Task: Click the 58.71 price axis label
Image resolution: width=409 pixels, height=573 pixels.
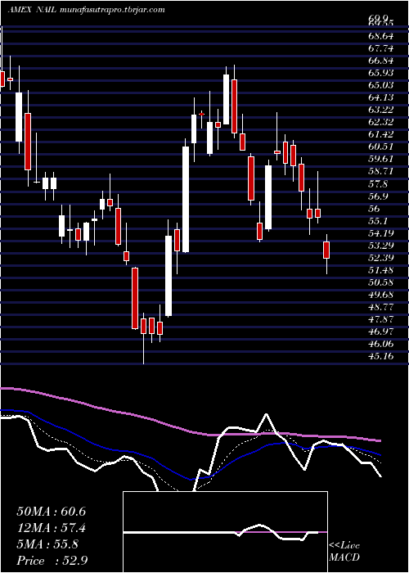Action: (381, 171)
